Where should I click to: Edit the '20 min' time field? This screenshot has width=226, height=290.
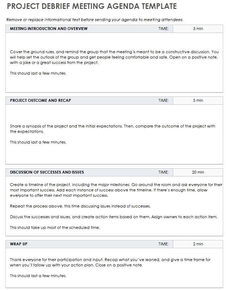click(198, 172)
